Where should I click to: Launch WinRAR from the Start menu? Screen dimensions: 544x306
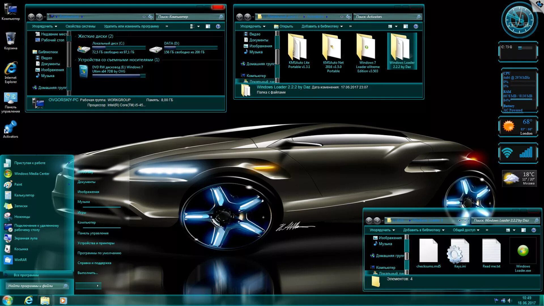coord(20,260)
